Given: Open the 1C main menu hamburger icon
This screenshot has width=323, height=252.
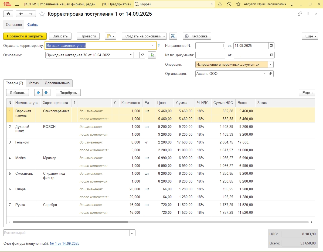Looking at the screenshot, I should (17, 4).
